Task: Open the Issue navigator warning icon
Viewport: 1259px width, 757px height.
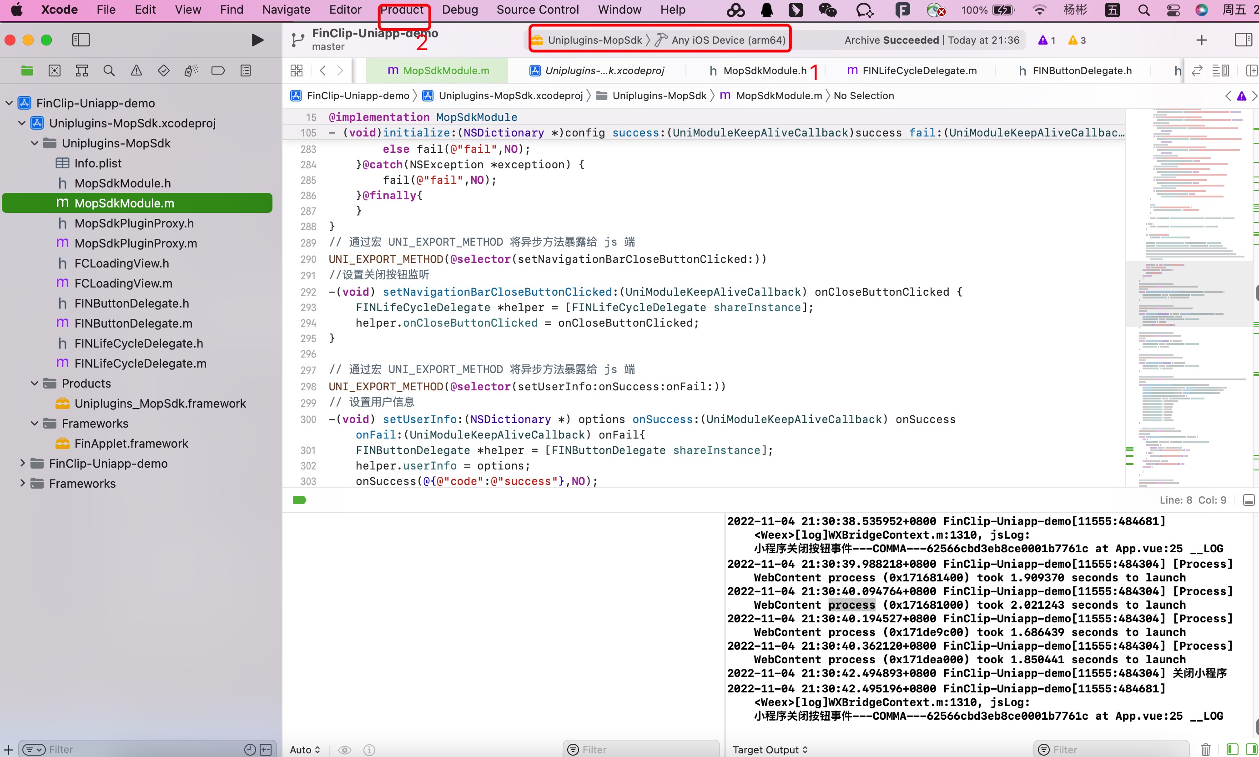Action: 136,71
